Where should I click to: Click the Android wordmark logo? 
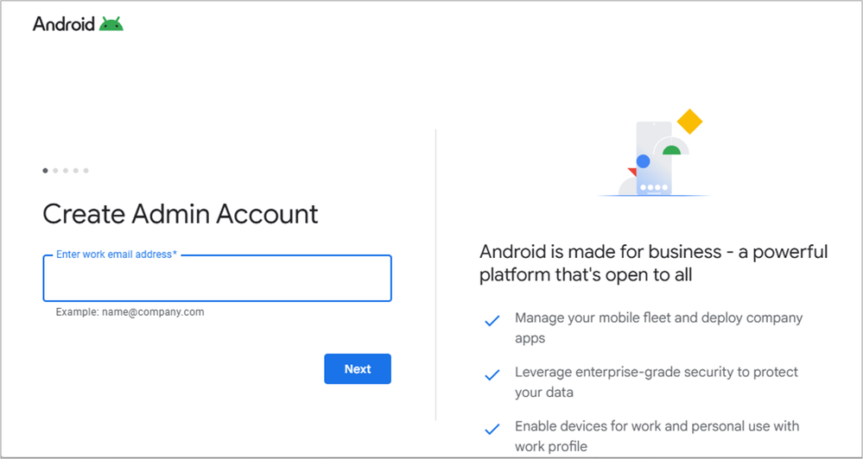[x=63, y=24]
